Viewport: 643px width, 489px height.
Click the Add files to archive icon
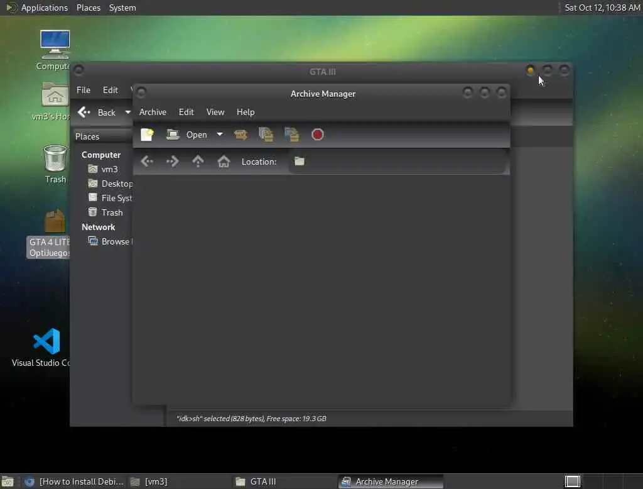tap(266, 135)
